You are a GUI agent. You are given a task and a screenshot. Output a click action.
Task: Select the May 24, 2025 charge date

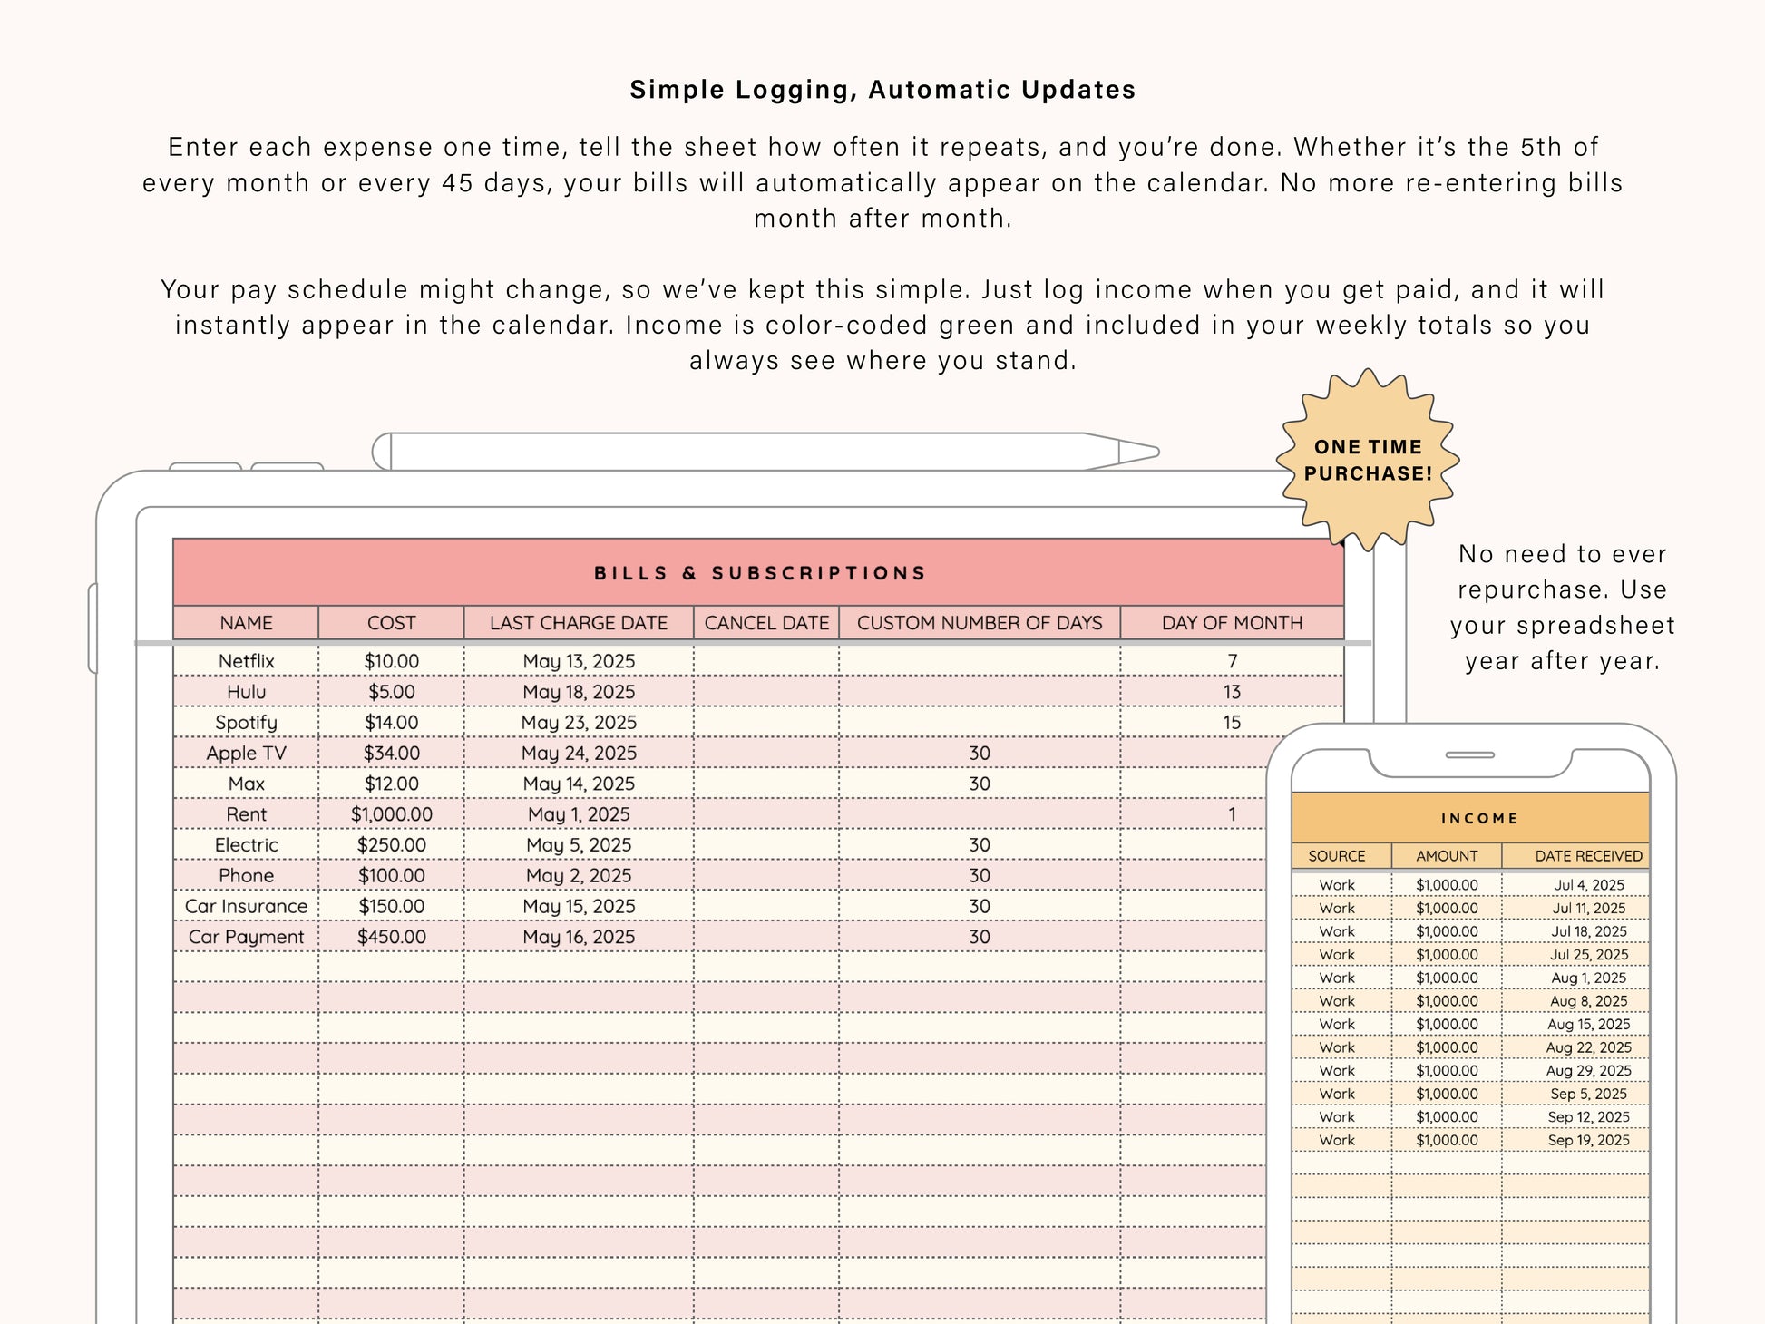(x=579, y=754)
